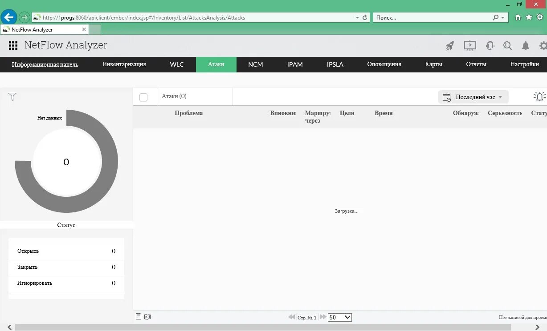Viewport: 547px width, 331px height.
Task: Click the Стр. № 1 page indicator
Action: click(x=307, y=318)
